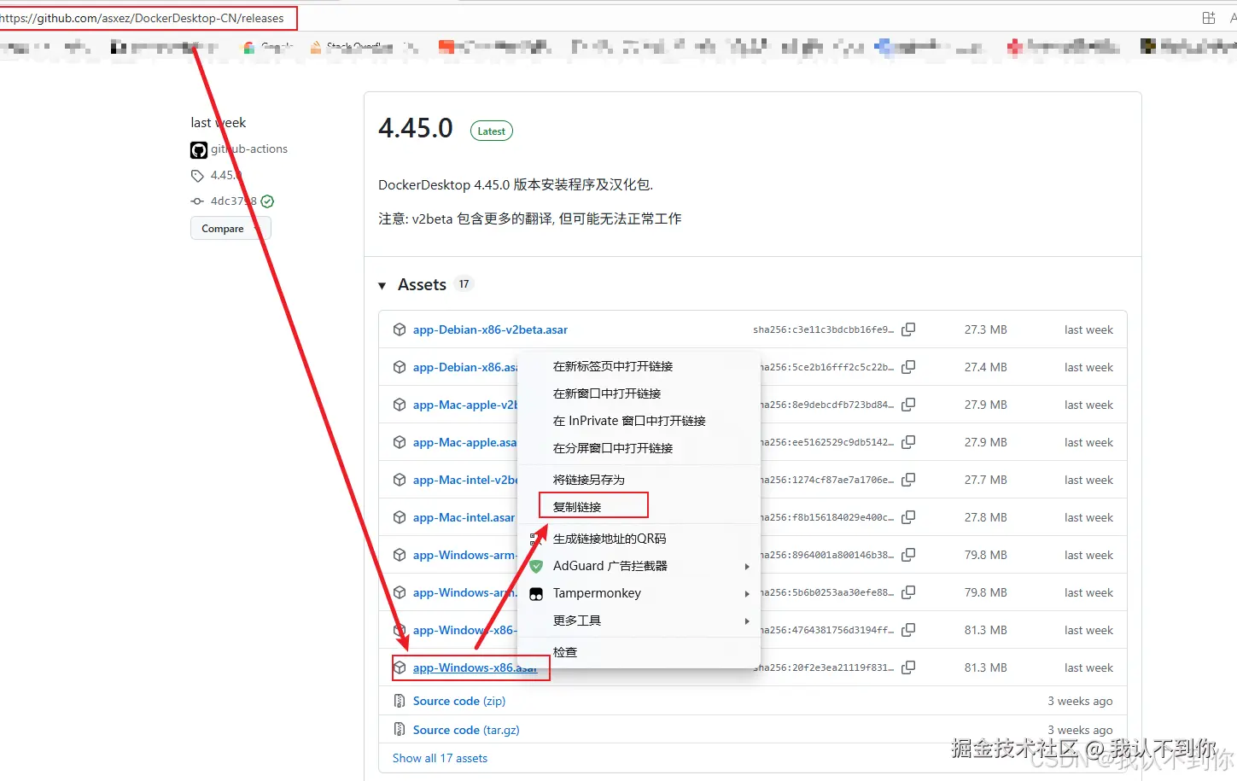Screen dimensions: 1237x781
Task: Click package icon beside app-Mac-intel.asar
Action: [400, 517]
